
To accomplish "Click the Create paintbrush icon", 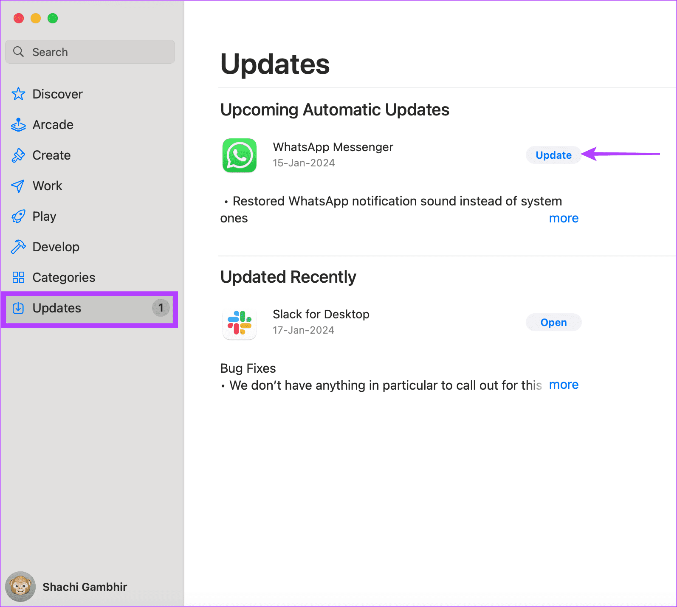I will tap(18, 155).
